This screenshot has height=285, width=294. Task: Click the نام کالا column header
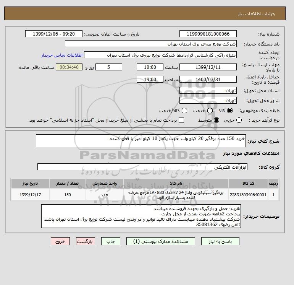click(x=176, y=183)
